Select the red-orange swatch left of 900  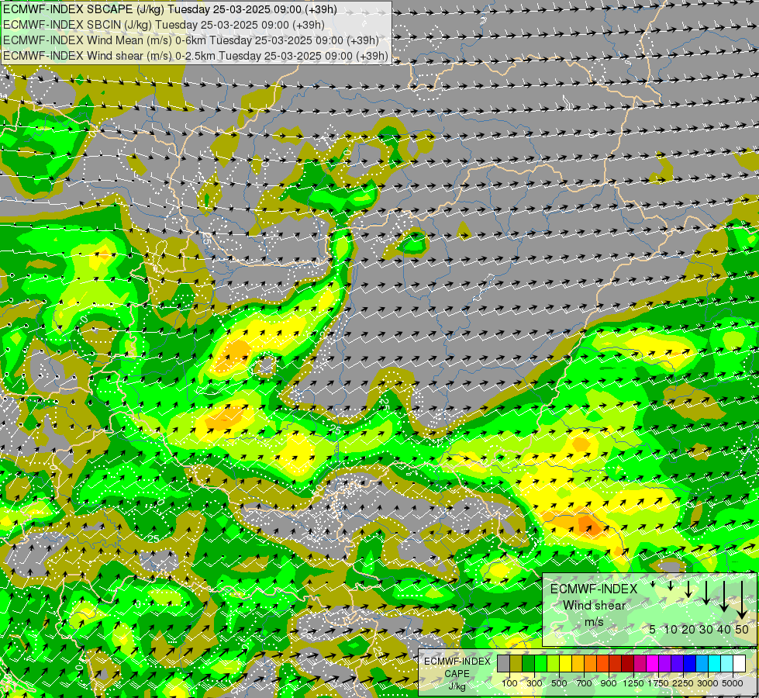pyautogui.click(x=602, y=664)
